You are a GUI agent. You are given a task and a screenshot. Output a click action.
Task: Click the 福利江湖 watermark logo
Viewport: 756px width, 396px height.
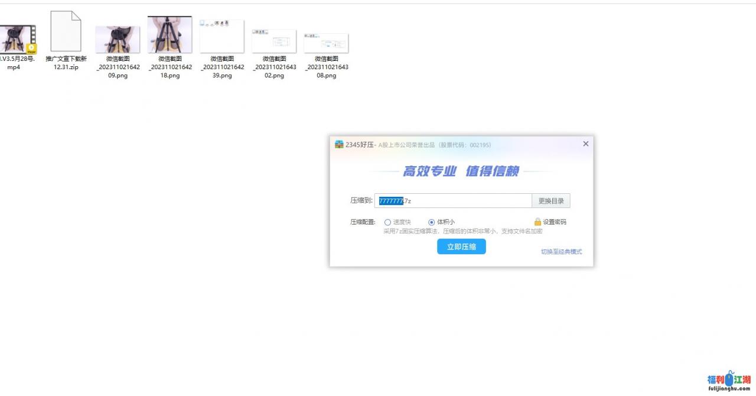(x=729, y=381)
